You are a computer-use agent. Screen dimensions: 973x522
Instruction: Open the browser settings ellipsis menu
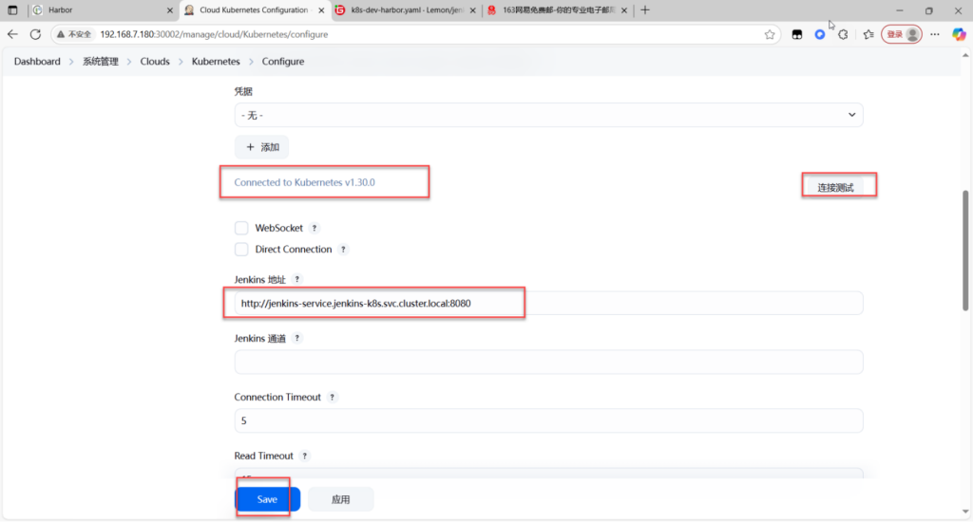coord(935,34)
